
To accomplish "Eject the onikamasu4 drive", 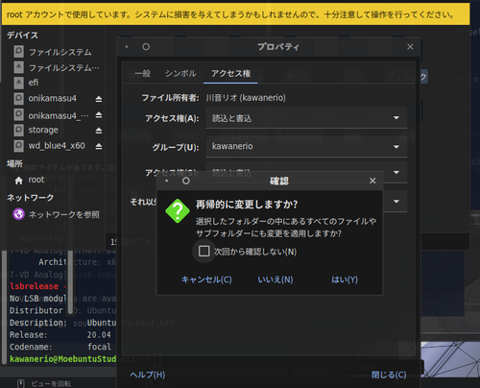I will pyautogui.click(x=99, y=99).
